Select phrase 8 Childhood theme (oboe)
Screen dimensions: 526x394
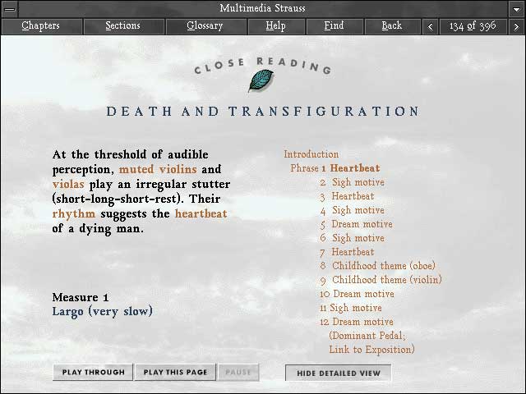pyautogui.click(x=378, y=266)
